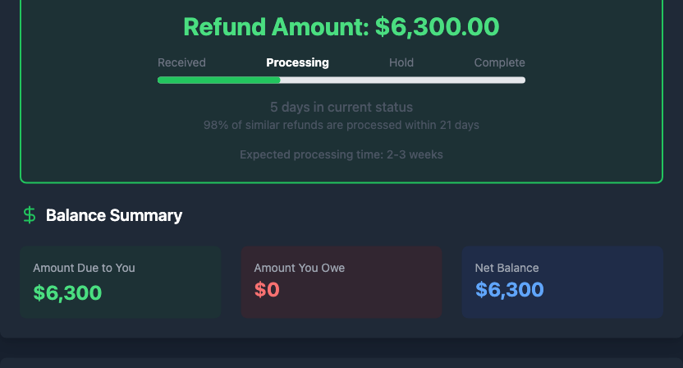Click the 'Amount You Owe' label

[x=299, y=268]
